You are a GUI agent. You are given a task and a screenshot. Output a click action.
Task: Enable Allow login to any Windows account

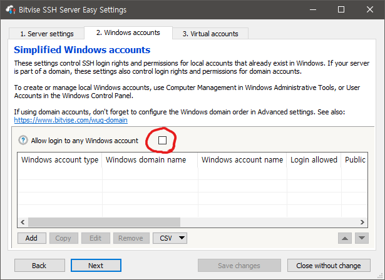(x=162, y=140)
